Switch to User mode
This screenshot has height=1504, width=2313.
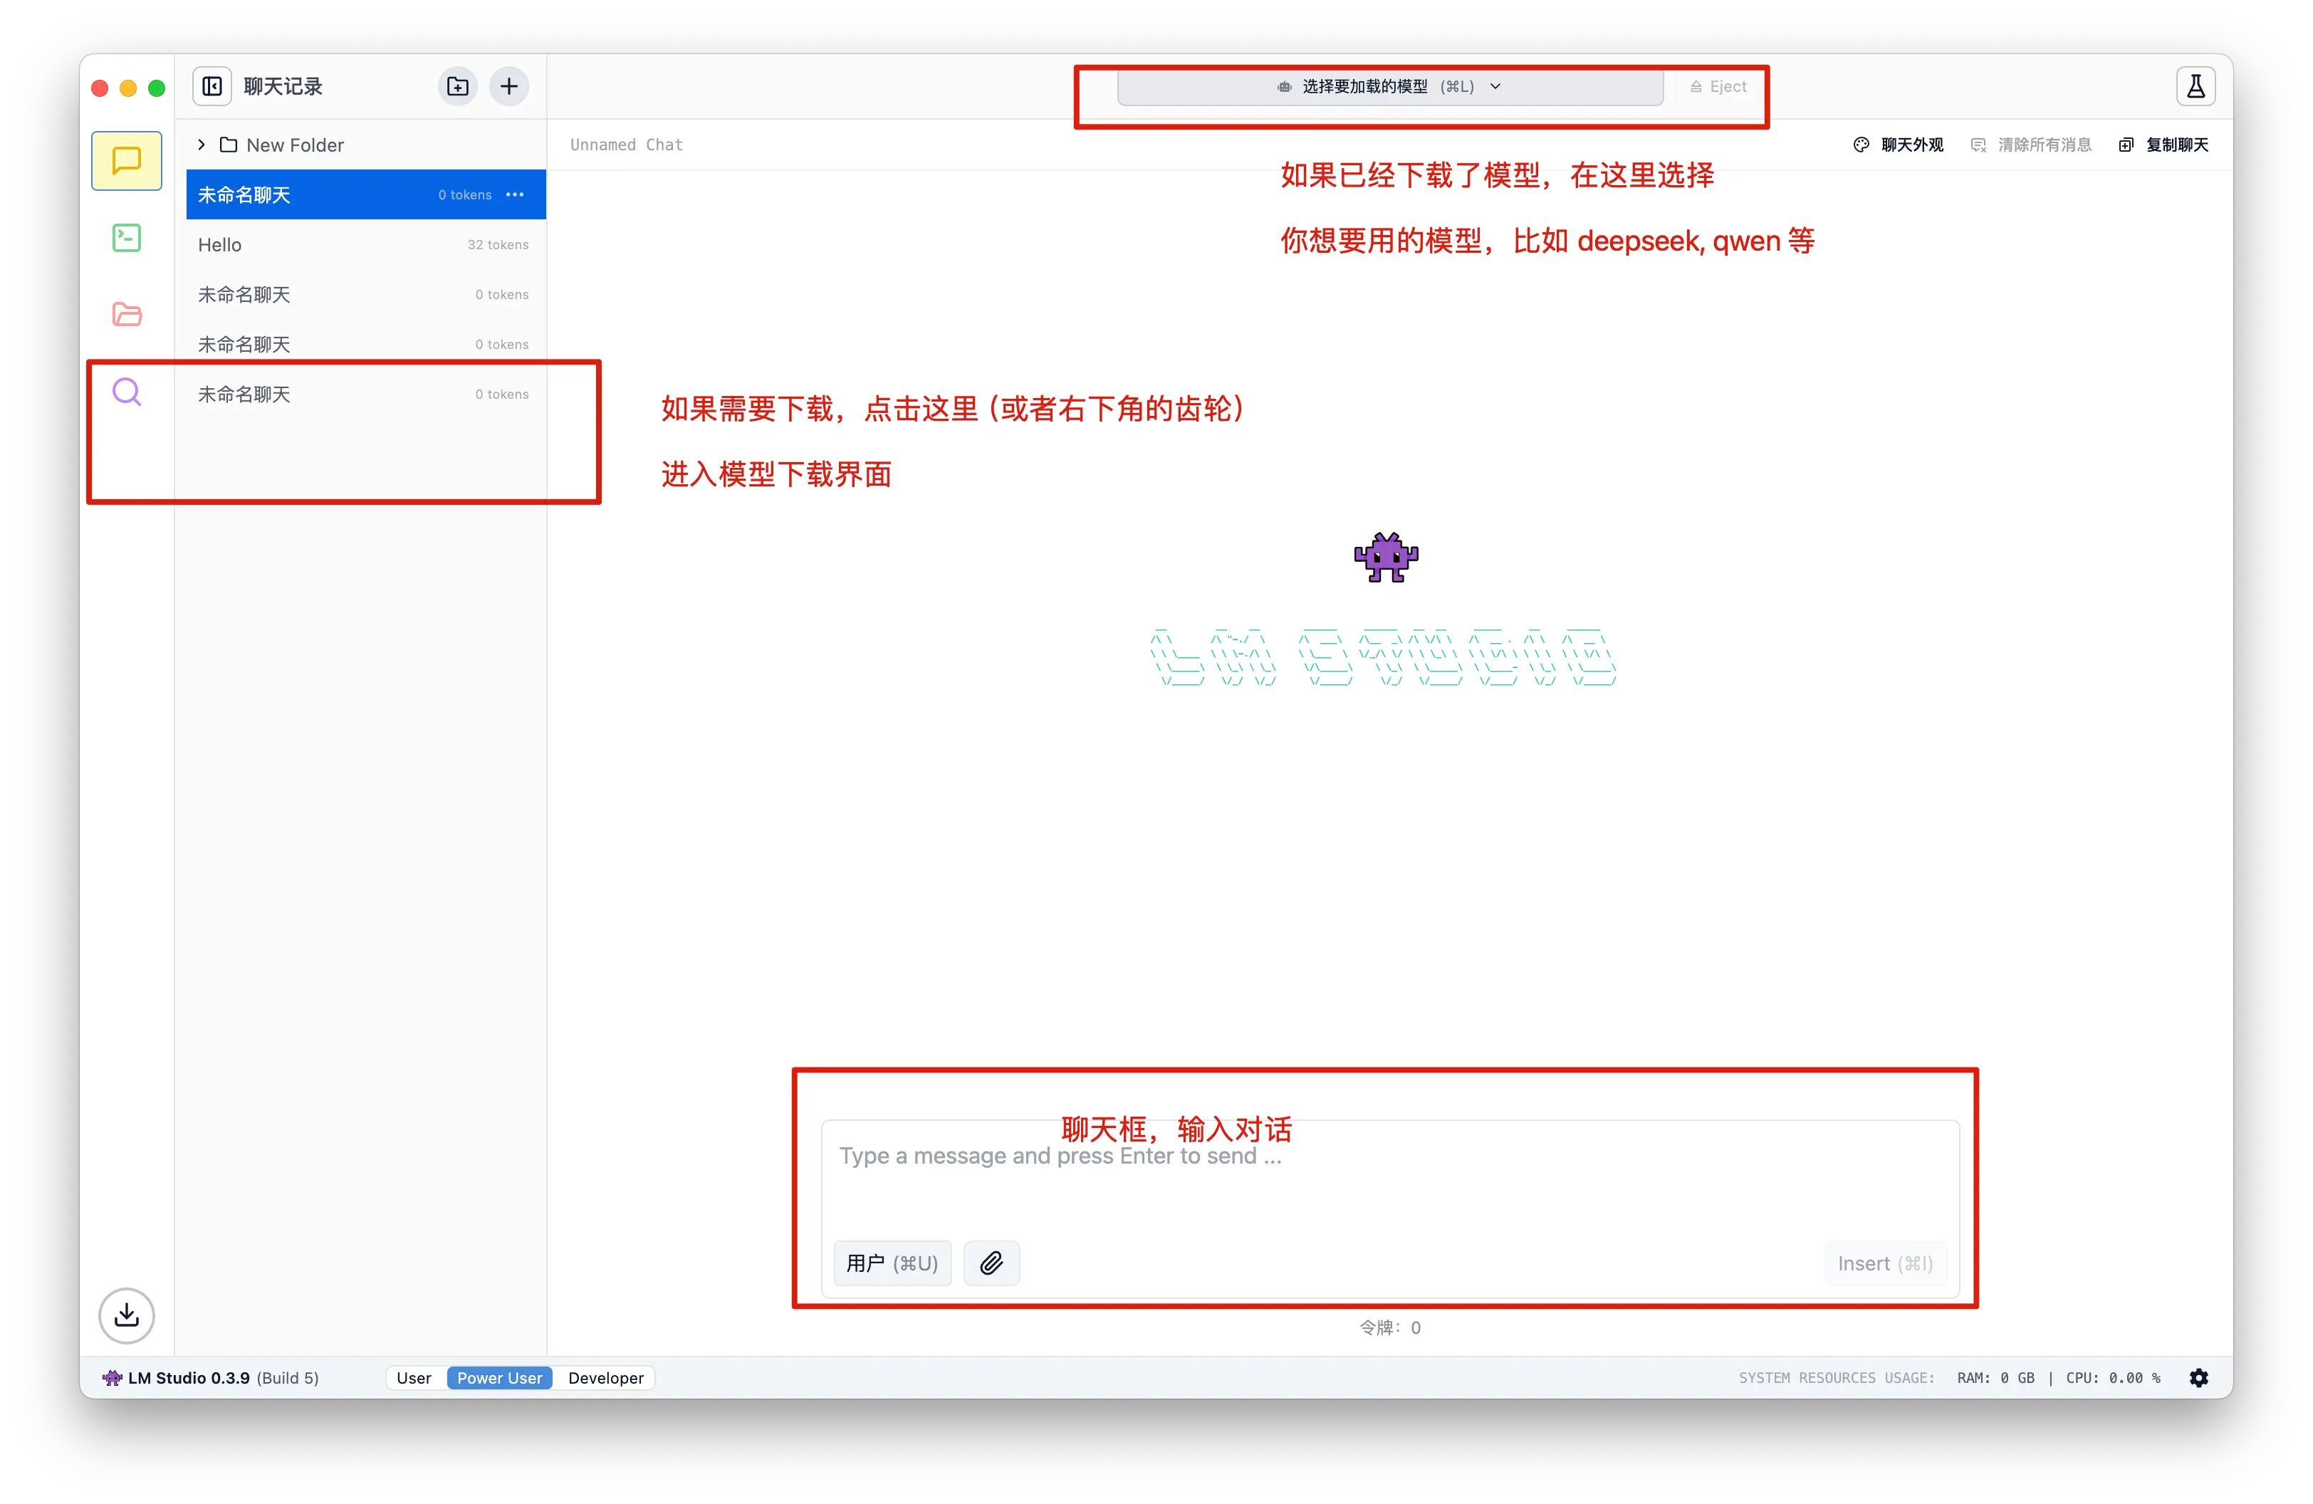coord(414,1378)
